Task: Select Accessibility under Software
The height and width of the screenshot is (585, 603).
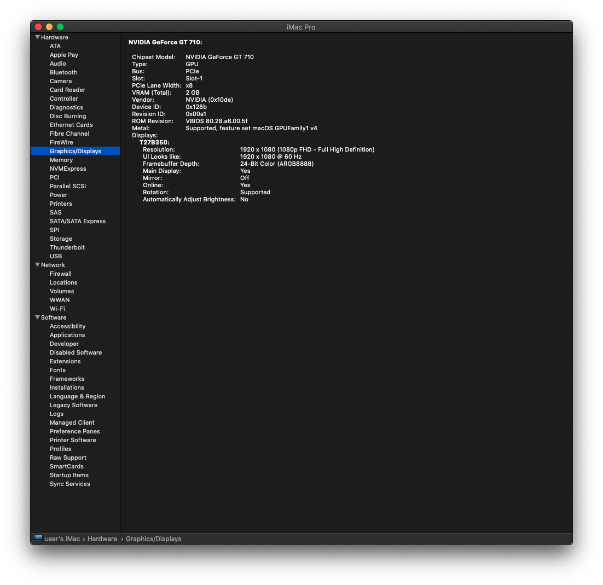Action: (68, 327)
